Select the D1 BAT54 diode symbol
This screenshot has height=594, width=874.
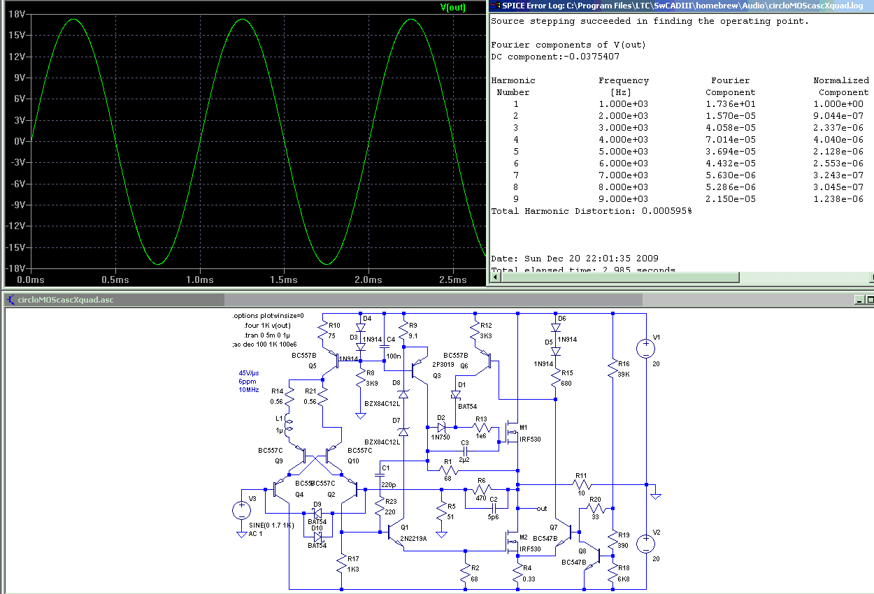457,396
